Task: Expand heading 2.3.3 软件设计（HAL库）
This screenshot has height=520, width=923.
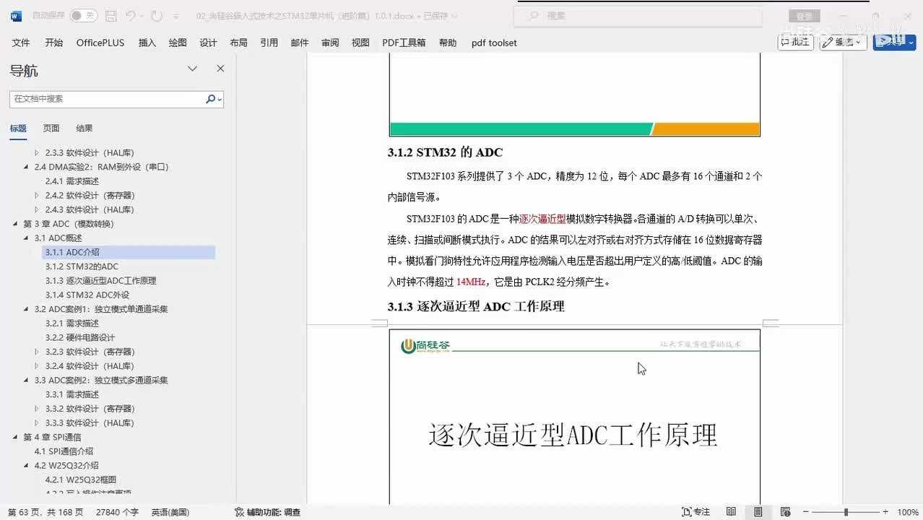Action: 38,153
